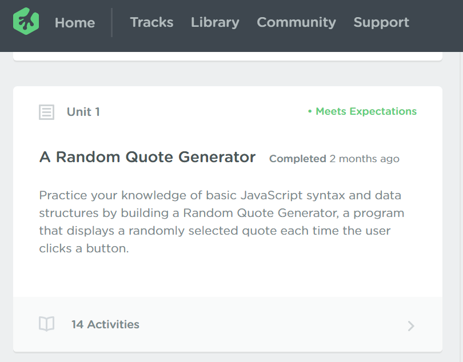The image size is (463, 362).
Task: Open the Tracks section
Action: coord(151,23)
